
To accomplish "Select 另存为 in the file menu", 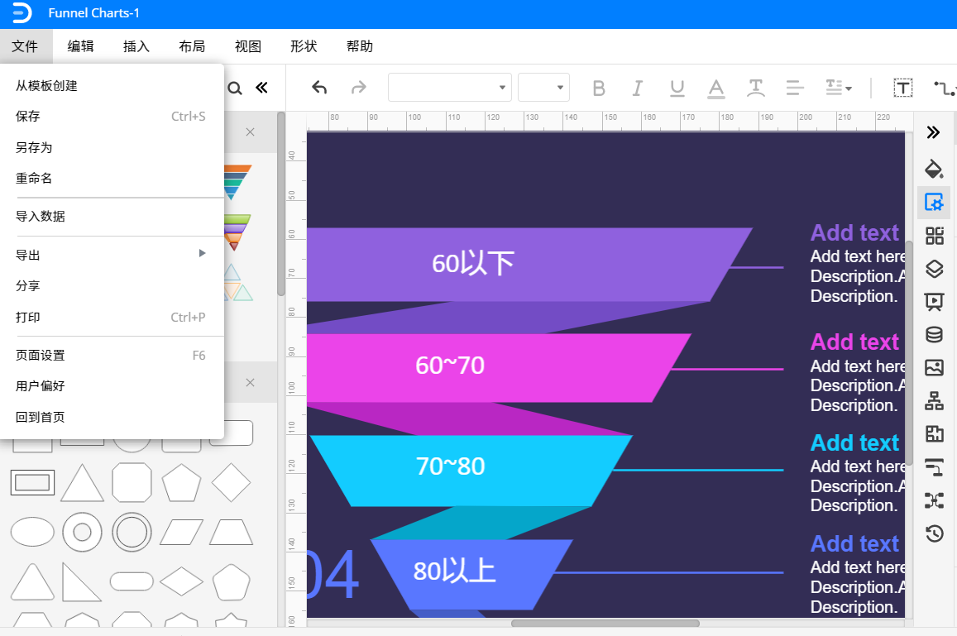I will click(x=112, y=147).
